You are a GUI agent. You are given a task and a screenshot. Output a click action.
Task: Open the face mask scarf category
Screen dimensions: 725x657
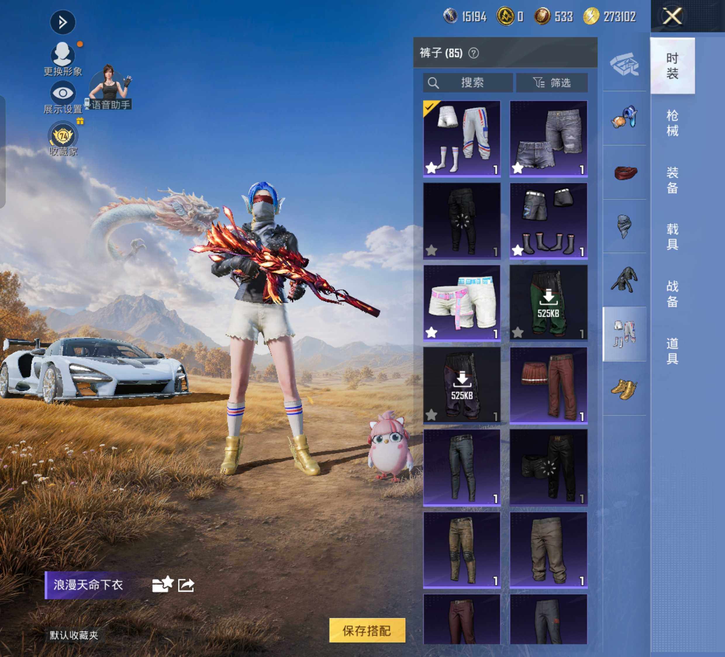point(624,226)
